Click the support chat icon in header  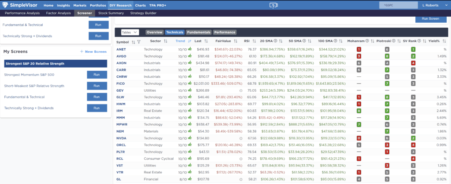point(273,5)
